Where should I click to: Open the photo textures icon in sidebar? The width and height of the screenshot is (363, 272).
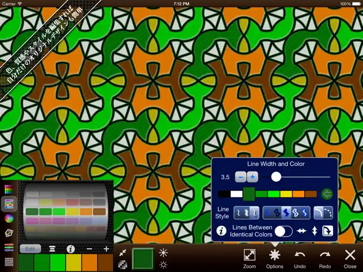(9, 232)
